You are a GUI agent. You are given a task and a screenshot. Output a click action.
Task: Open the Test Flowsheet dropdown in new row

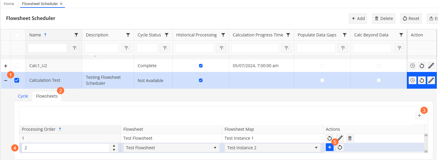point(171,148)
